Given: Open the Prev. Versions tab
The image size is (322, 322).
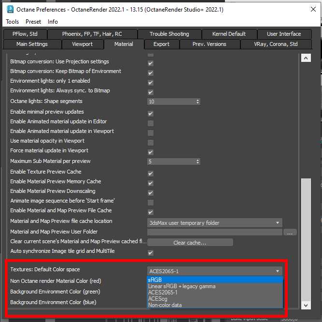Looking at the screenshot, I should tap(210, 44).
